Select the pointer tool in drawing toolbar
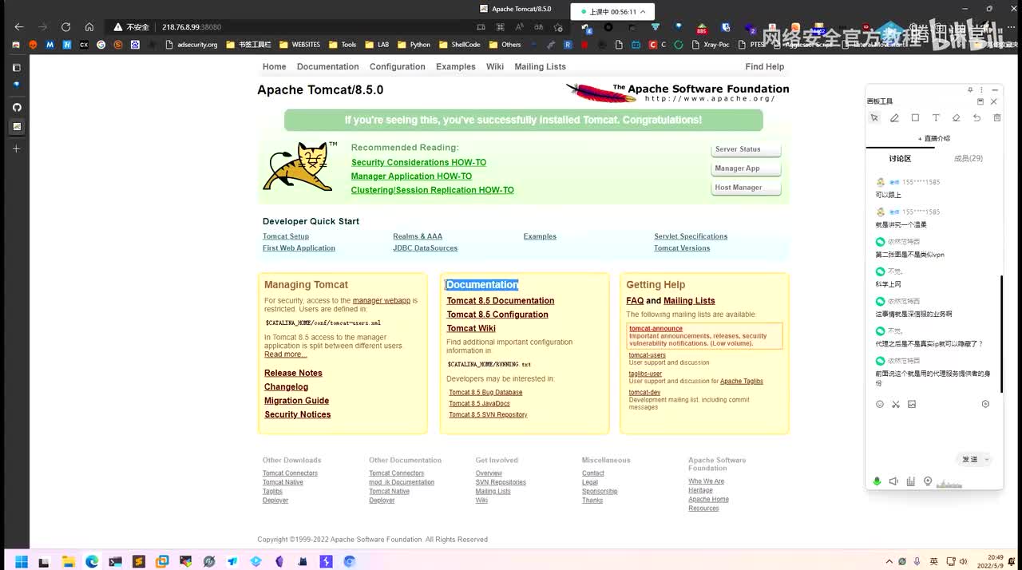Screen dimensions: 1022x570 874,117
